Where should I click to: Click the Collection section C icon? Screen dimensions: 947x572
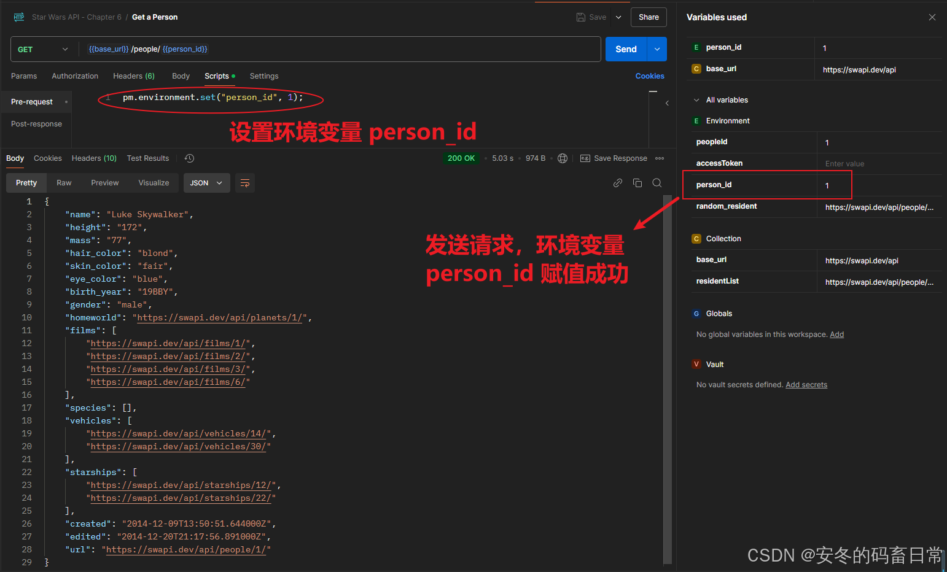696,239
